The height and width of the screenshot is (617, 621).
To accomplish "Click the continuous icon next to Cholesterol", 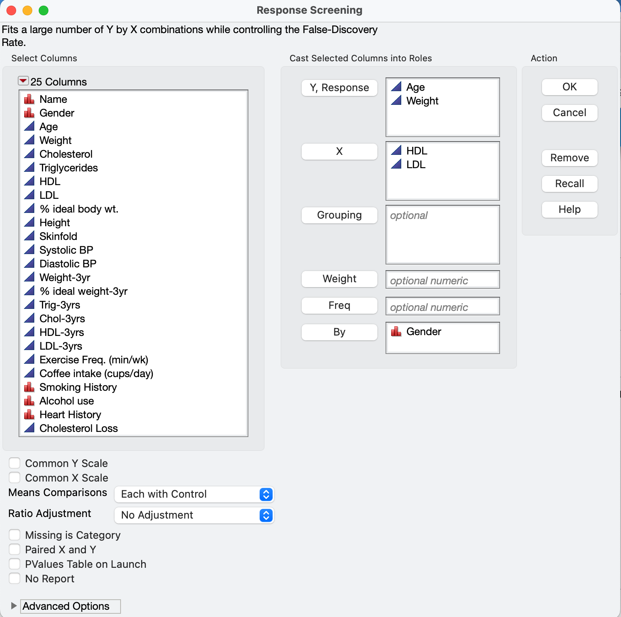I will coord(29,154).
